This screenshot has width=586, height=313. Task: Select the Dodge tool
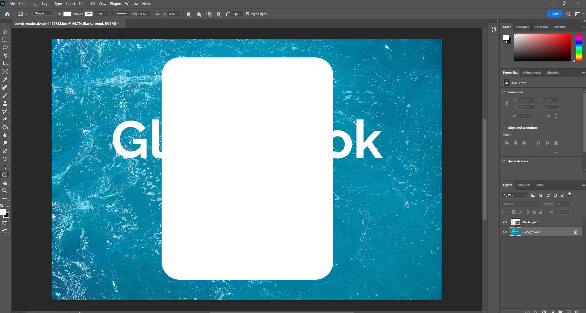[5, 143]
